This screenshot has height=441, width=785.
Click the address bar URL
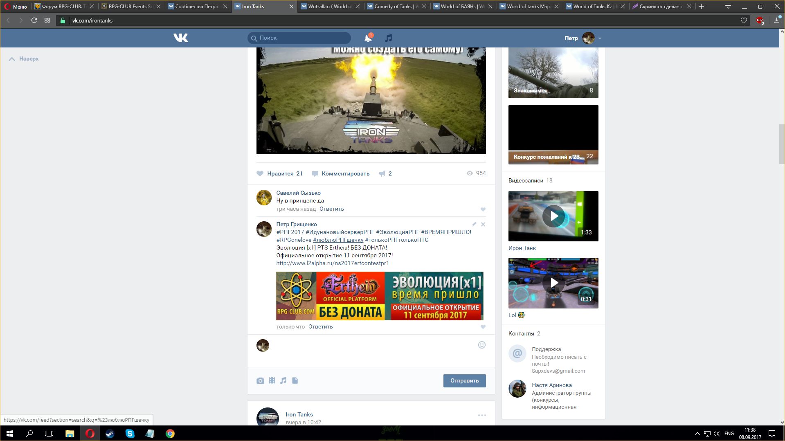coord(92,20)
